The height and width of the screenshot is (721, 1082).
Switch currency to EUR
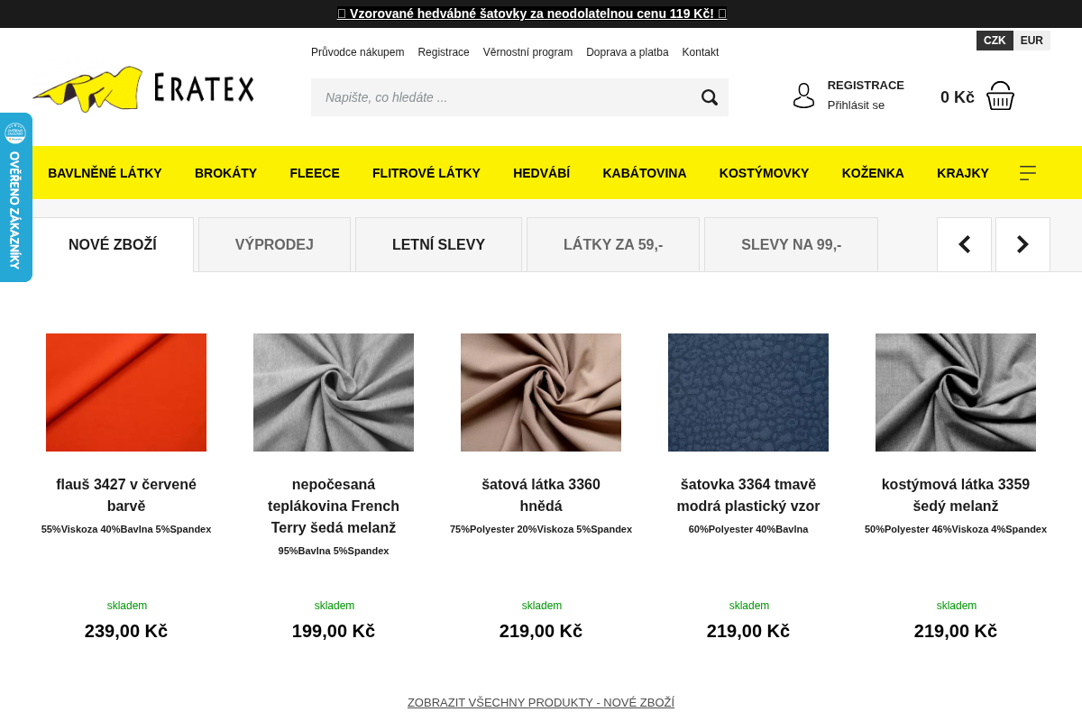[1032, 41]
